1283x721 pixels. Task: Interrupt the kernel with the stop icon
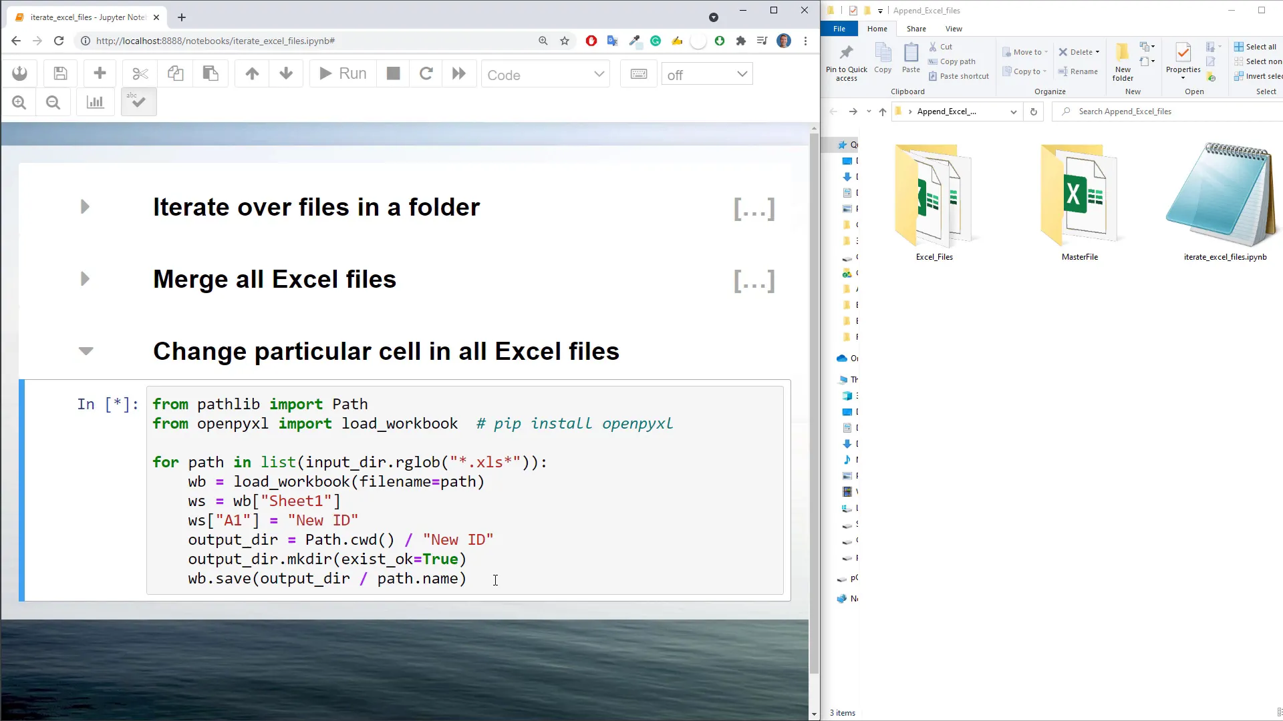point(392,73)
